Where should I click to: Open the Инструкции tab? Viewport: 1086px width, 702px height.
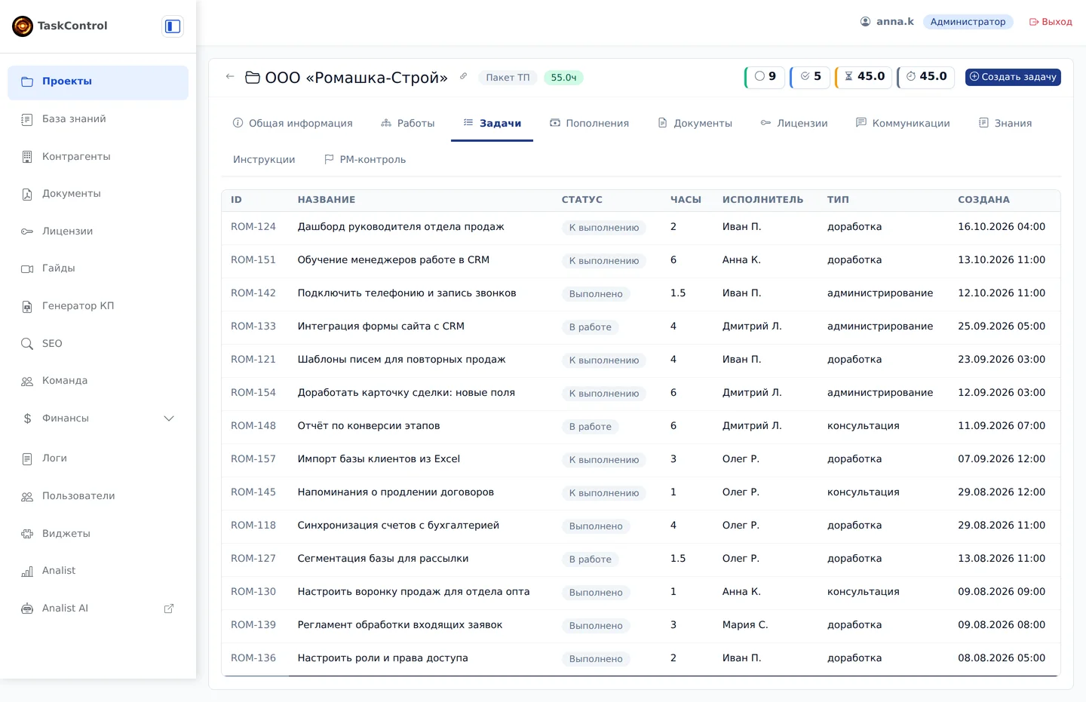(264, 160)
